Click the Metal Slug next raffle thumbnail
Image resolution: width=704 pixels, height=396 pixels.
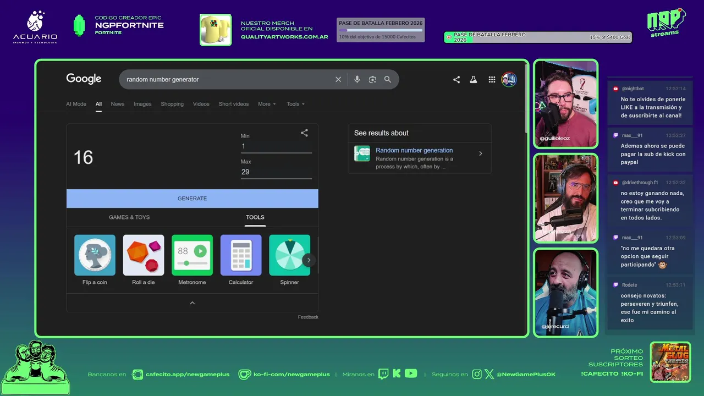click(670, 362)
